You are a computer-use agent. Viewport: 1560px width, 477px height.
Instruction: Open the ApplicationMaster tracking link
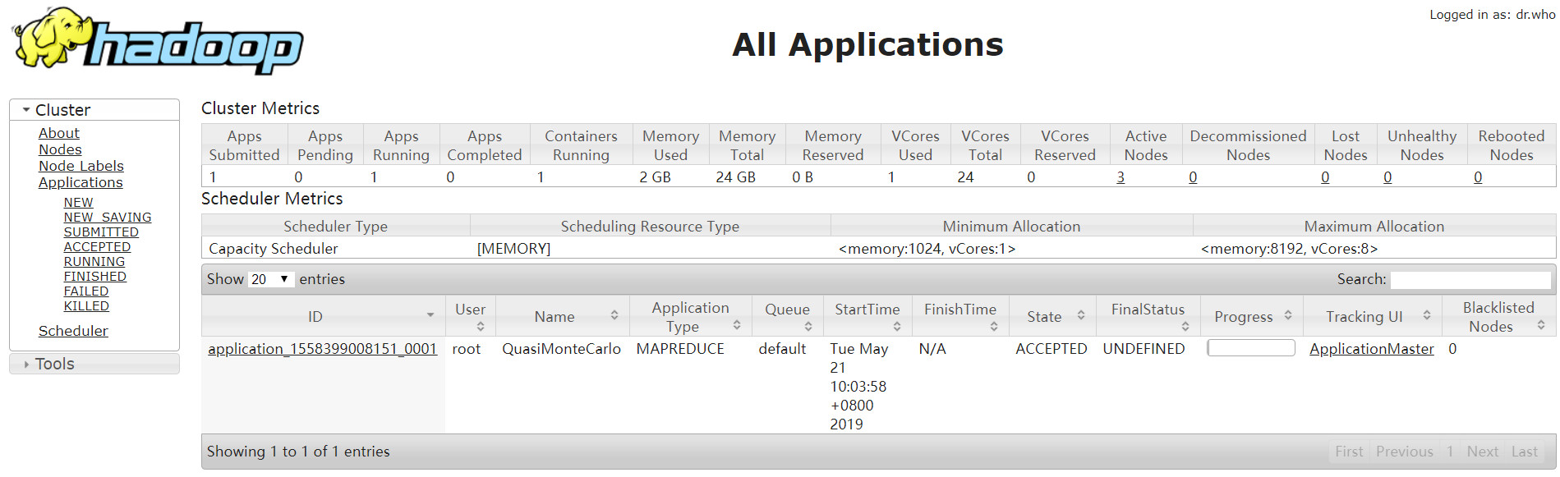pos(1371,349)
